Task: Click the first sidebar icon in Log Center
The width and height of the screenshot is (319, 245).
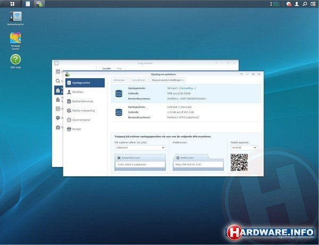Action: point(58,72)
